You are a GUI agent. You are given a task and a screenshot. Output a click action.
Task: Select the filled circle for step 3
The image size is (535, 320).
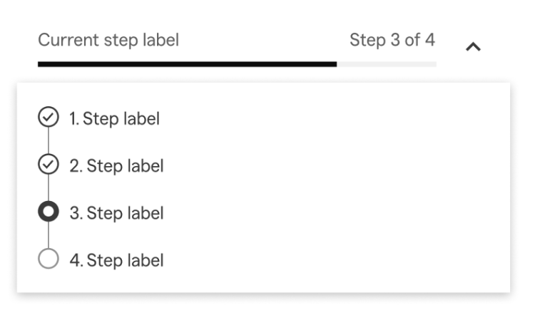point(48,212)
